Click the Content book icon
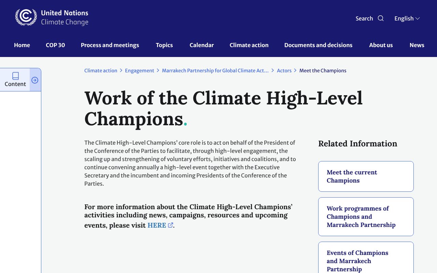This screenshot has width=437, height=273. click(x=15, y=76)
